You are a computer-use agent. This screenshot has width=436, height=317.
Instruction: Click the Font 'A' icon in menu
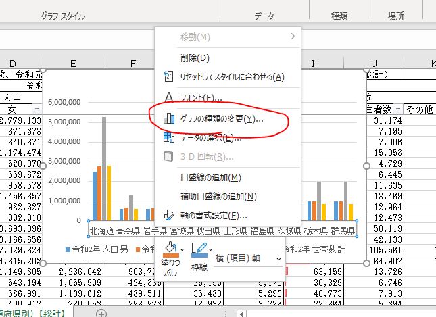[x=170, y=98]
